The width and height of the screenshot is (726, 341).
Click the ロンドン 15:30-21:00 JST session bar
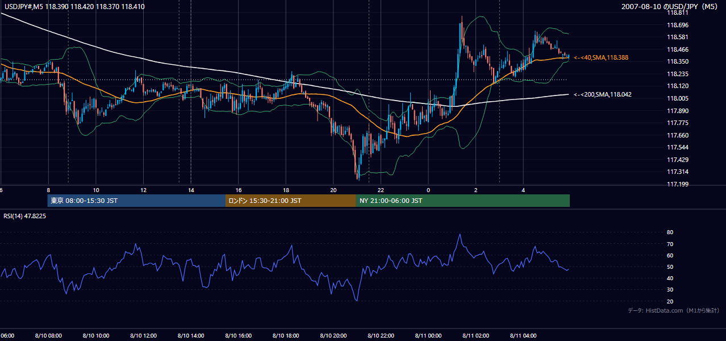[291, 201]
